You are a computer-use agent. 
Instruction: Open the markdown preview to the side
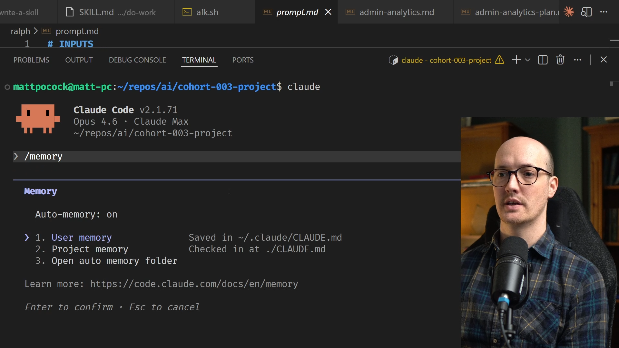(586, 12)
